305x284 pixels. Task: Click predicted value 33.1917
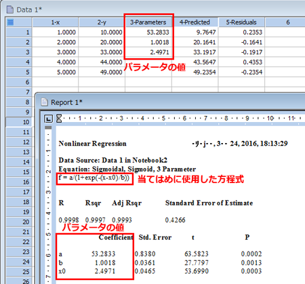(195, 52)
